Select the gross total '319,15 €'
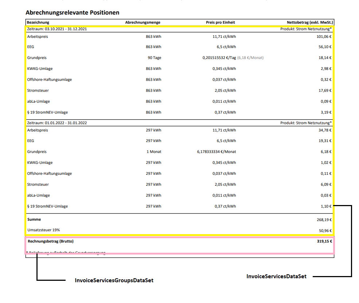This screenshot has width=359, height=303. pyautogui.click(x=325, y=241)
